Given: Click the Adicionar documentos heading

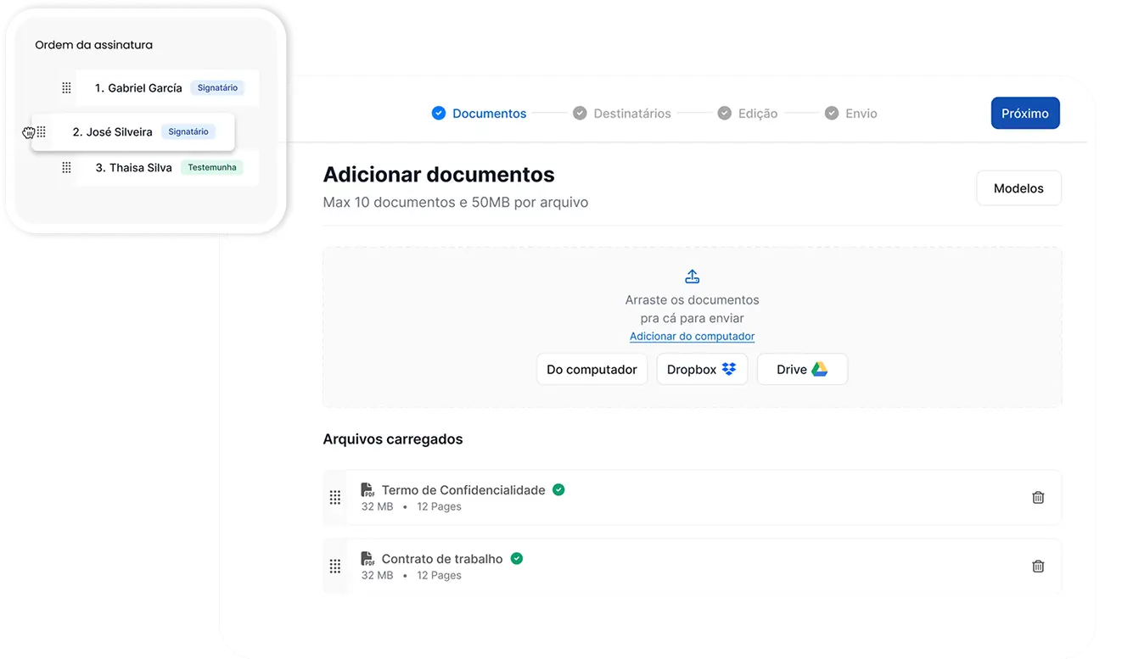Looking at the screenshot, I should (x=439, y=175).
